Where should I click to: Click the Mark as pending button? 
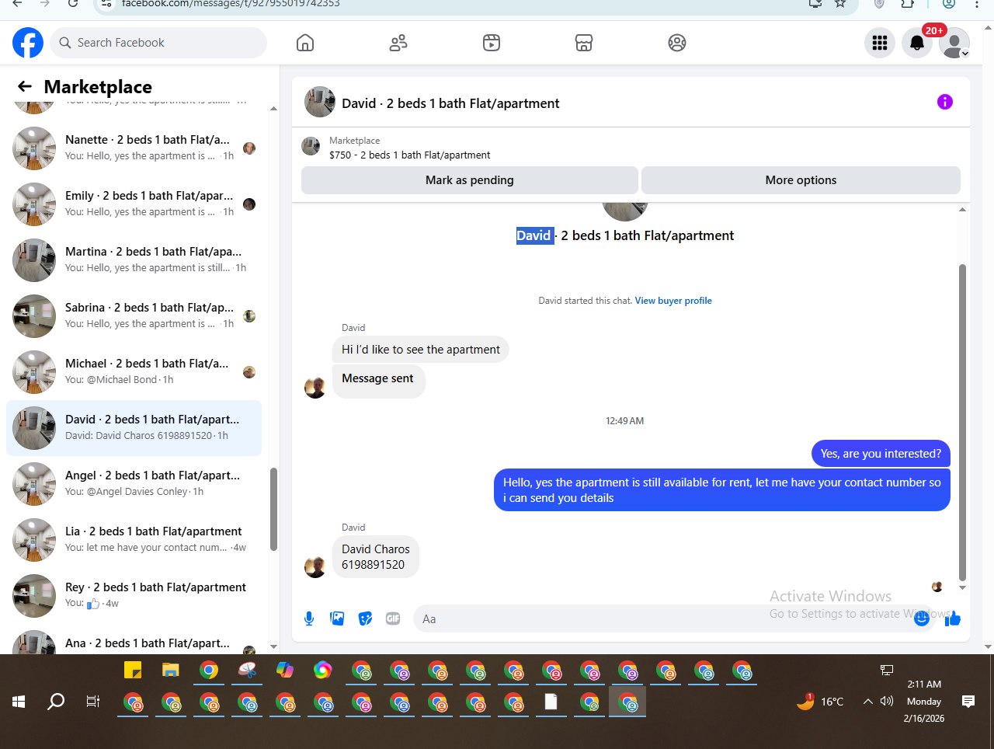pos(470,179)
